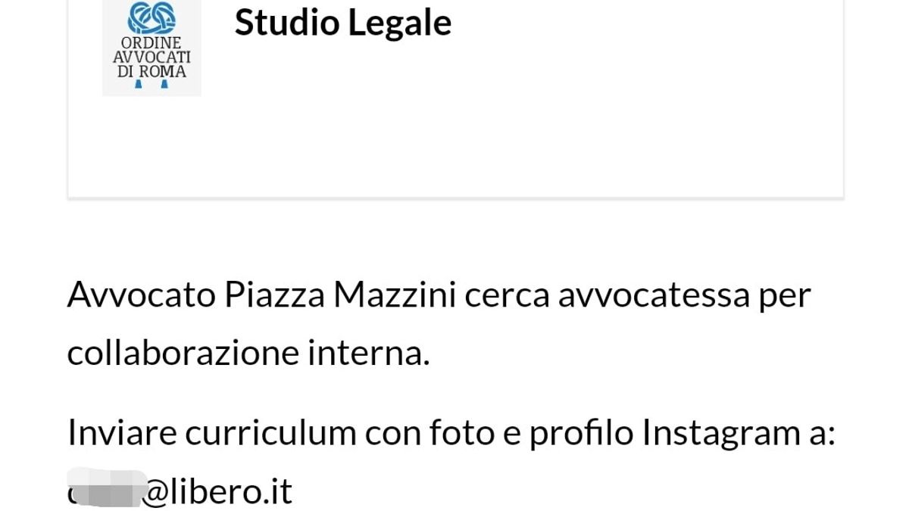Screen dimensions: 909x511
Task: Click the word cerca in the description
Action: (x=507, y=296)
